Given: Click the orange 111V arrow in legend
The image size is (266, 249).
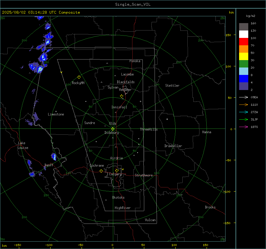Looking at the screenshot, I should [x=244, y=105].
